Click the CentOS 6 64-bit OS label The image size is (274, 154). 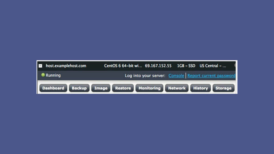point(123,66)
